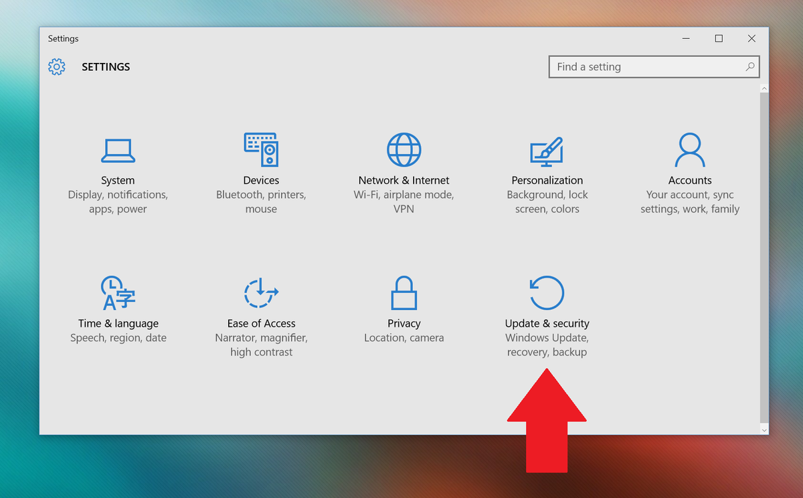Open Time & language settings
Screen dimensions: 803x498
click(x=118, y=293)
